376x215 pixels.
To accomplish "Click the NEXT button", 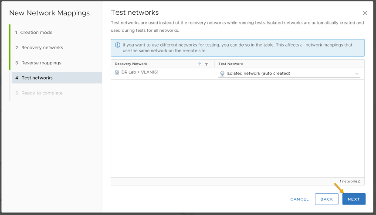I will click(x=354, y=199).
